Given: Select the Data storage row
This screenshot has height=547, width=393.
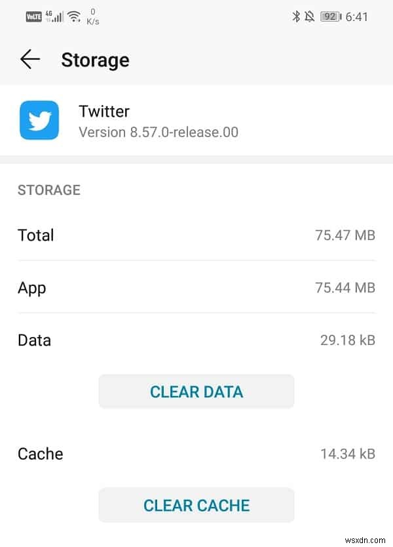Looking at the screenshot, I should (x=196, y=340).
